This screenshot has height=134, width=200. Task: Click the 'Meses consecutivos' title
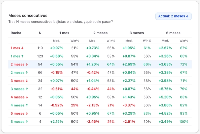point(28,16)
